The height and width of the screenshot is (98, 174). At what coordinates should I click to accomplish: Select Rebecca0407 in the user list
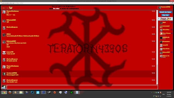166,52
